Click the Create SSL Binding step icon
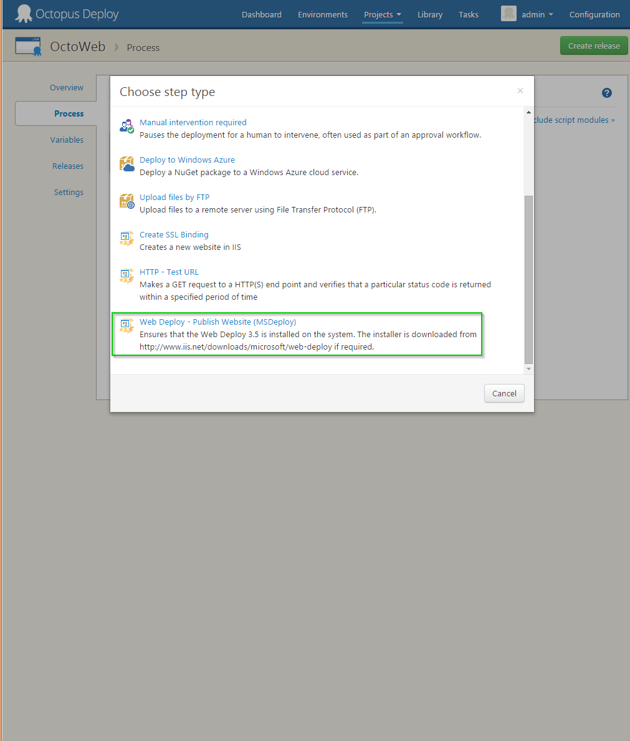This screenshot has height=741, width=630. pyautogui.click(x=126, y=239)
